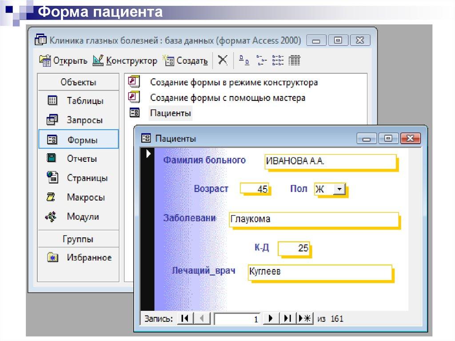Go to next record arrow
This screenshot has height=341, width=455.
click(270, 318)
